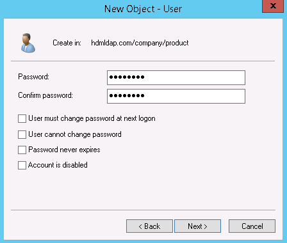This screenshot has width=287, height=243.
Task: Close the New Object - User dialog
Action: pos(273,6)
